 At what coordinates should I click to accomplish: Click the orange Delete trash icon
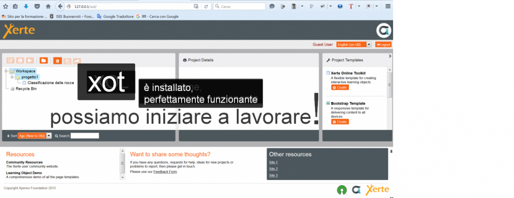click(x=57, y=61)
